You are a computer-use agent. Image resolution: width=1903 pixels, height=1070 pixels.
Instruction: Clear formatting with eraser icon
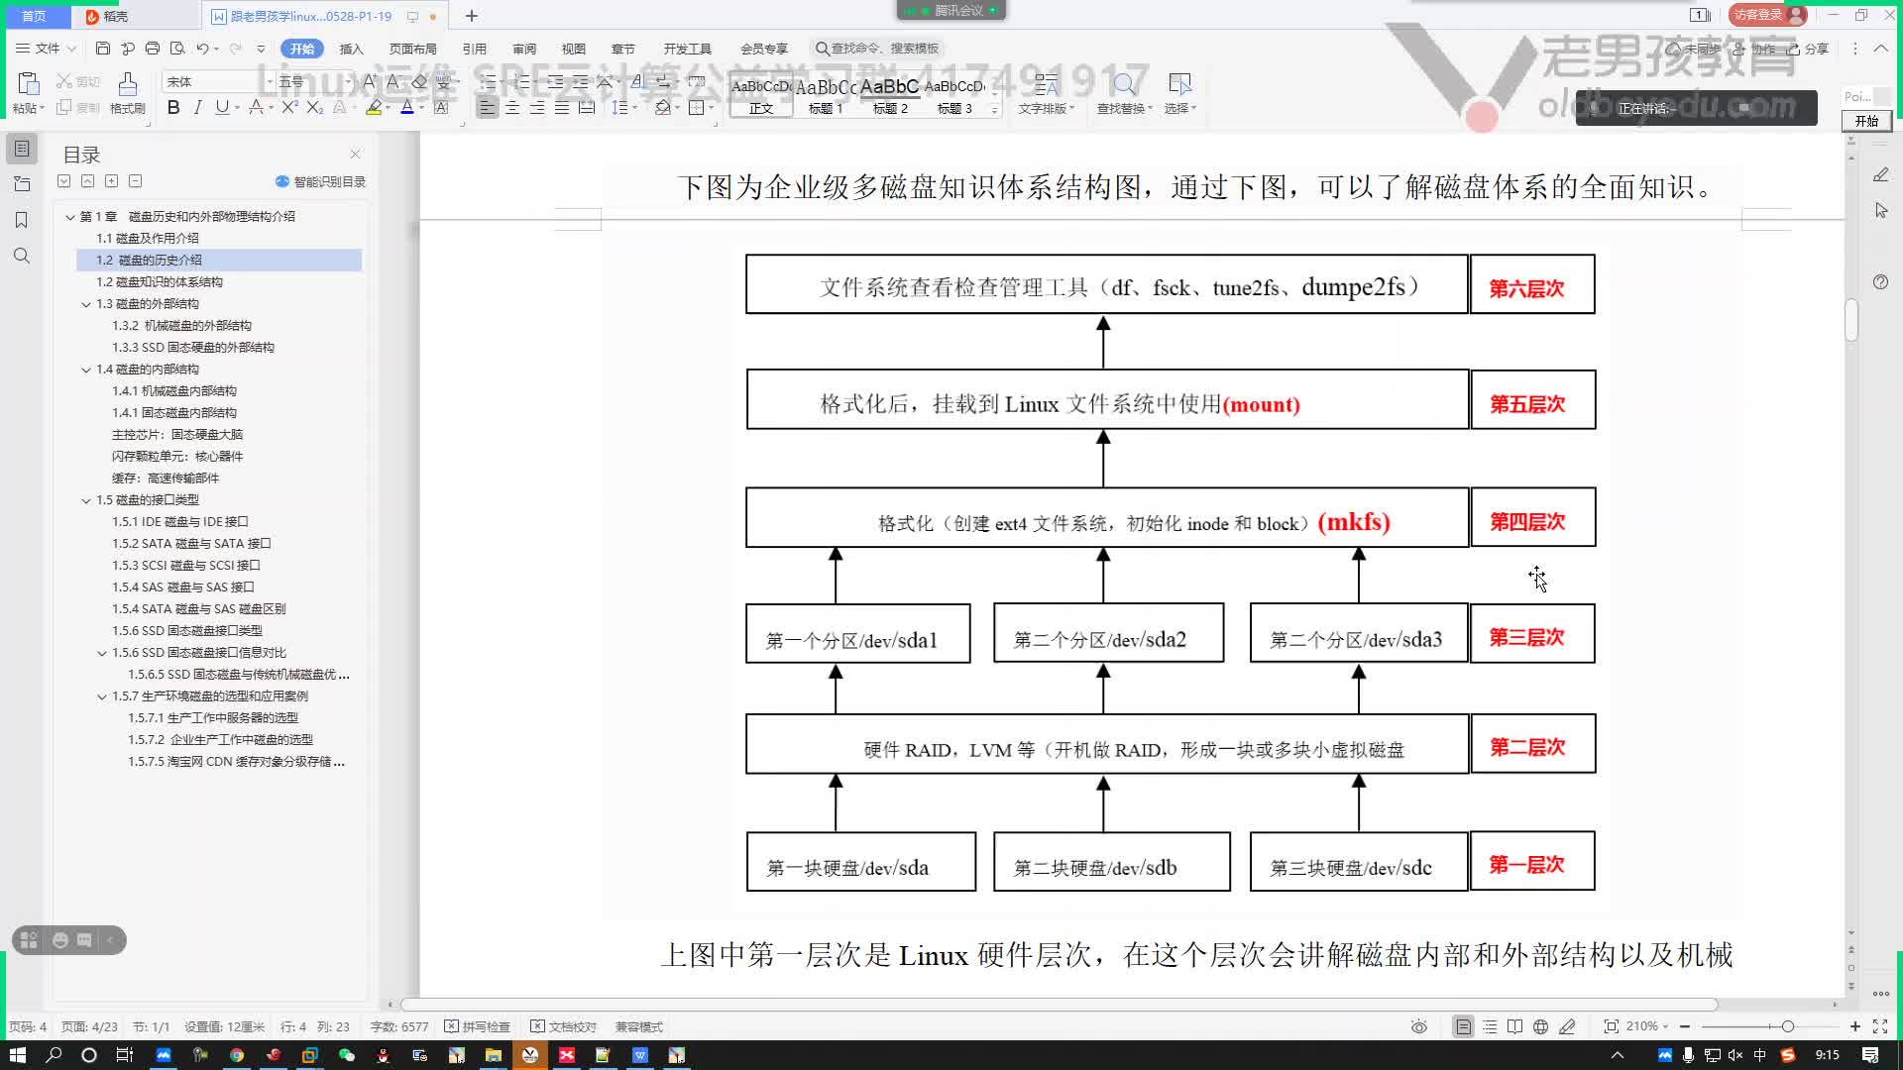pyautogui.click(x=418, y=81)
